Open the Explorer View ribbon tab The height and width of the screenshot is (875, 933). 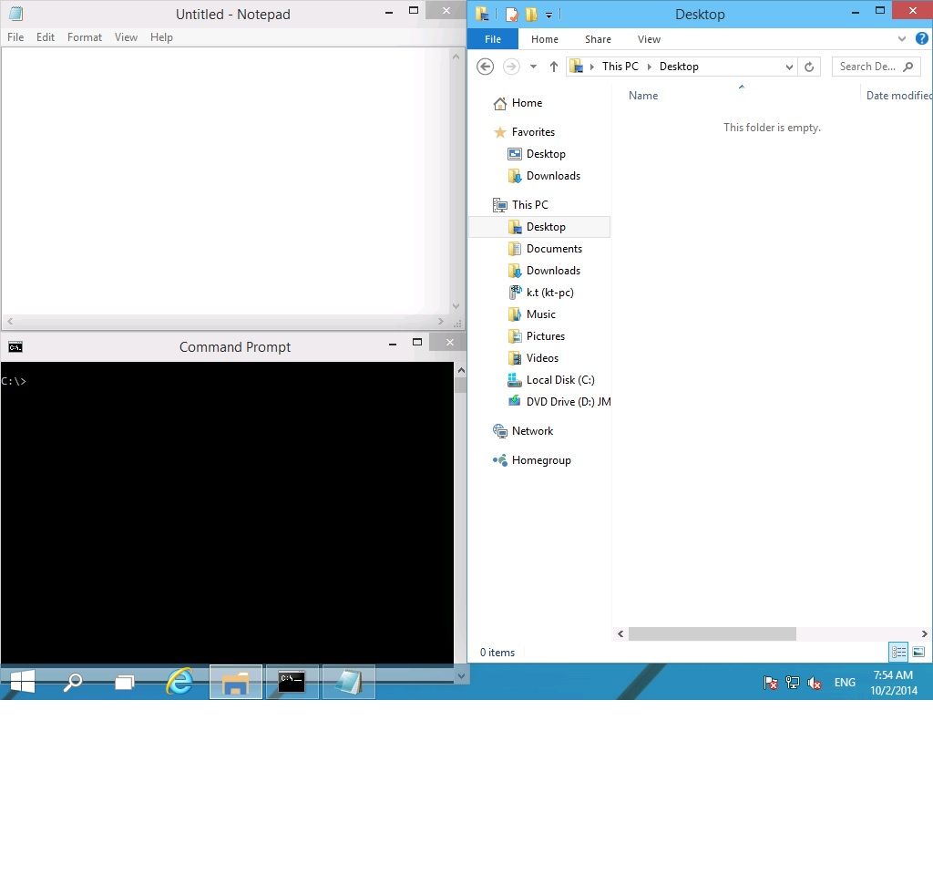click(x=649, y=39)
